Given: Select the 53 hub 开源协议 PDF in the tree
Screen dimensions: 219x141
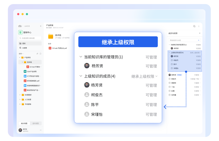Looking at the screenshot, I should (x=34, y=67).
